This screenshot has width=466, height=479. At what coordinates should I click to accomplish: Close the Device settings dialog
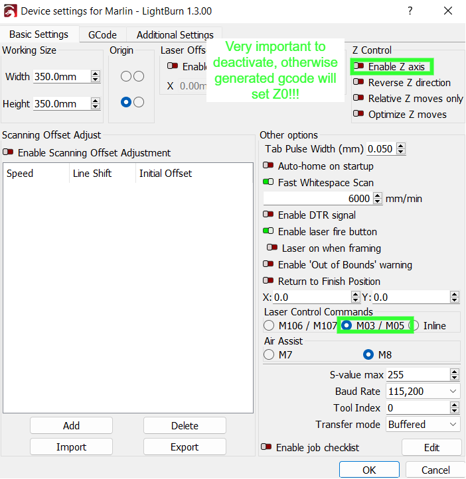[448, 11]
